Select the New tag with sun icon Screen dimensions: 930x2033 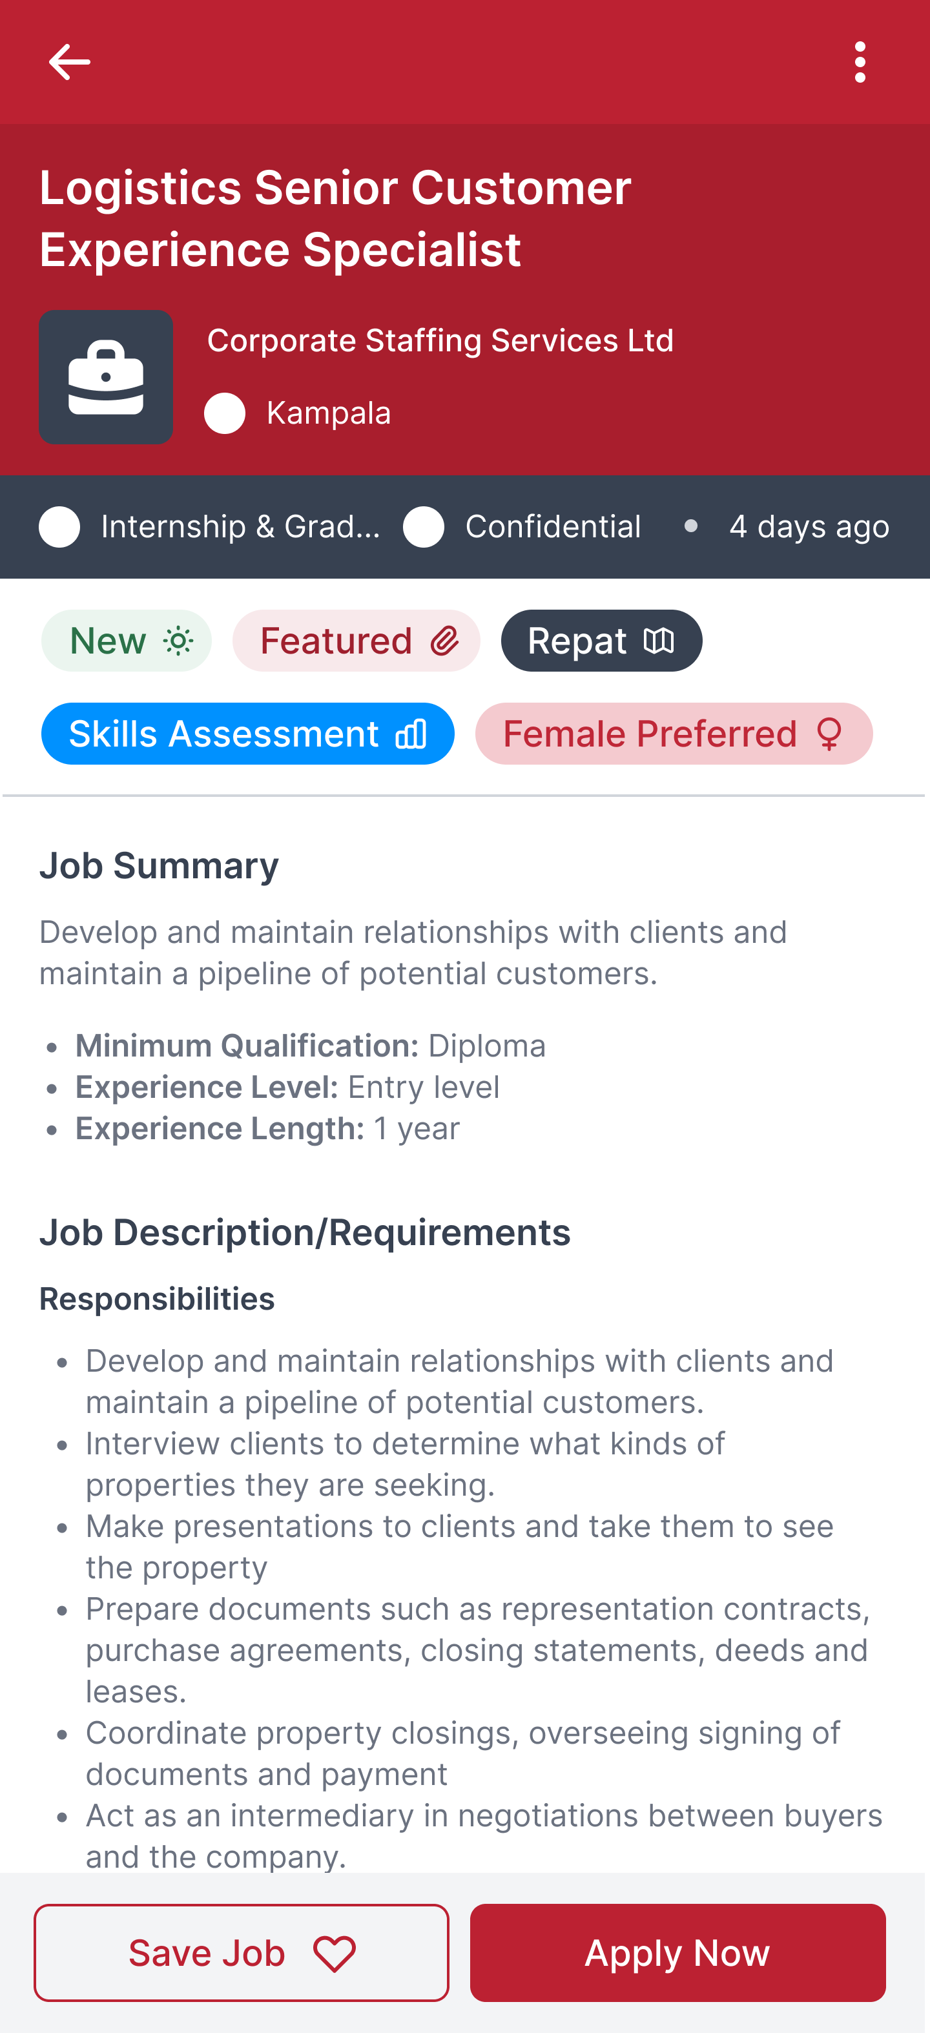(127, 641)
